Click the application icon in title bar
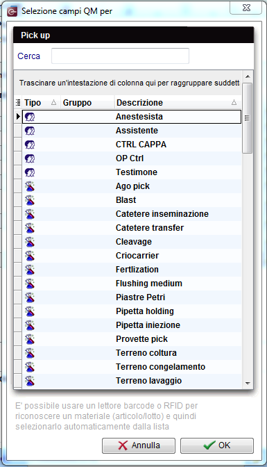Viewport: 267px width, 467px height. pos(12,11)
